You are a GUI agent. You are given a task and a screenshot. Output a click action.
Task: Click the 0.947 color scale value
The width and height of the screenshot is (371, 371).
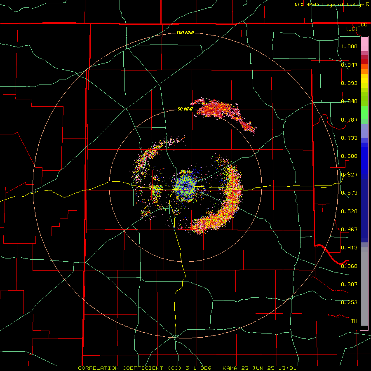[349, 65]
